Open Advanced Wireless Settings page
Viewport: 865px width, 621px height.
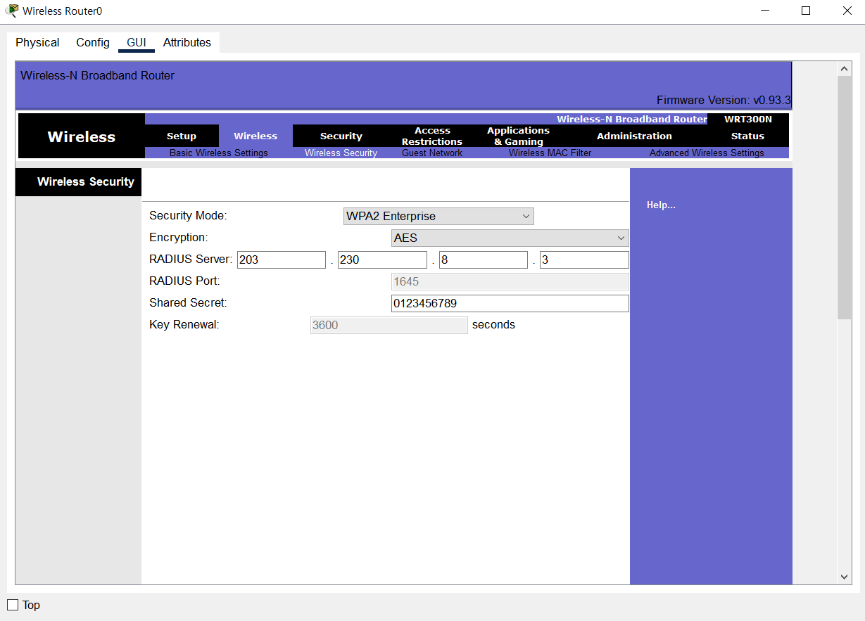707,153
